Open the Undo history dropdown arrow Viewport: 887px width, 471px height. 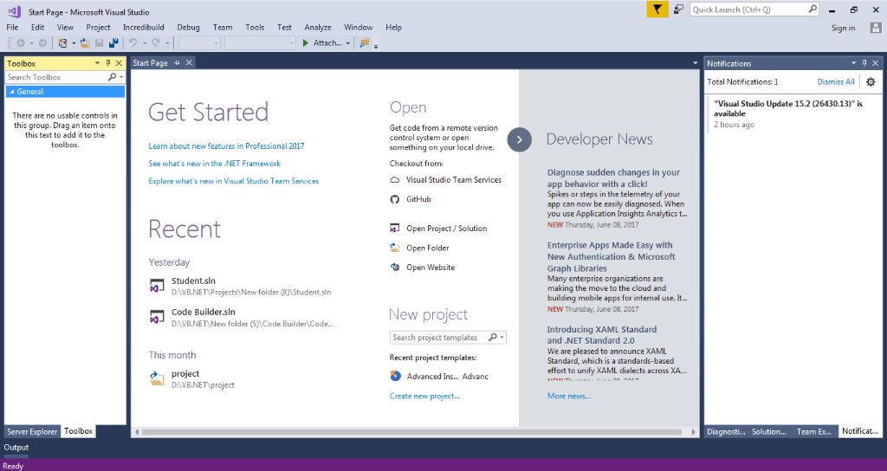(145, 43)
